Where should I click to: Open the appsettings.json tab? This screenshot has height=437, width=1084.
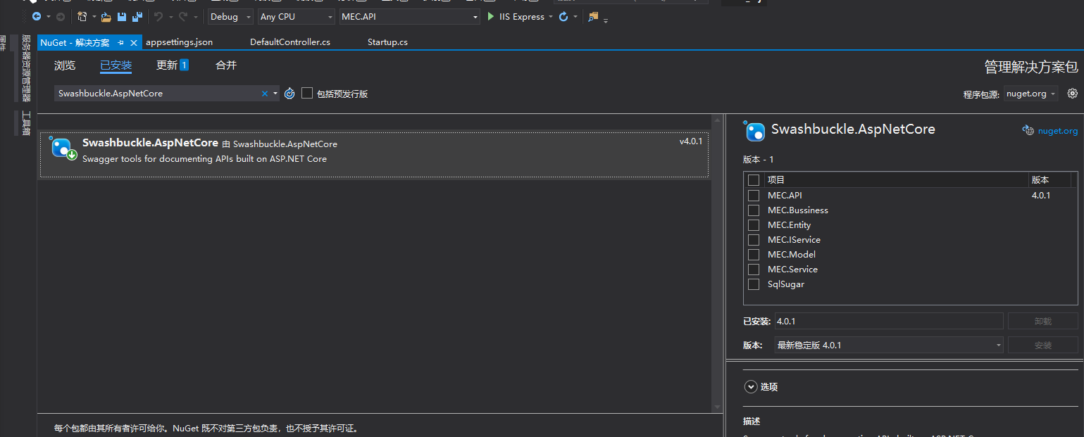[x=179, y=42]
